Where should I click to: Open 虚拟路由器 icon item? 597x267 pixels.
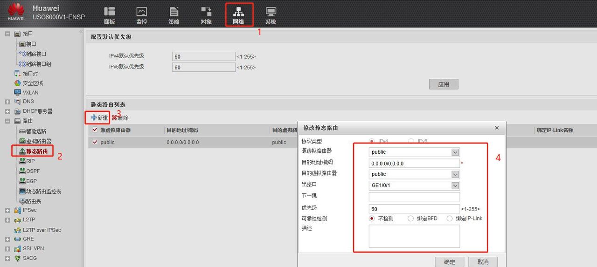(x=22, y=141)
